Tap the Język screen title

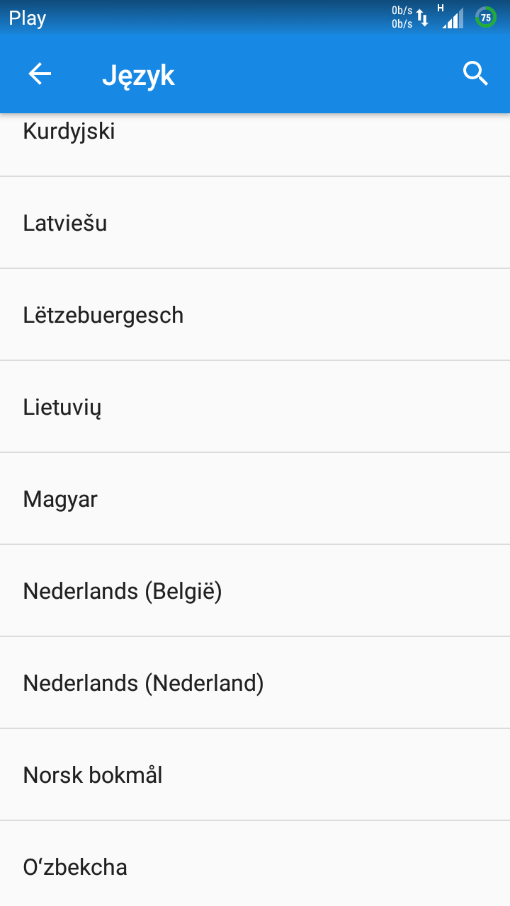(x=138, y=76)
